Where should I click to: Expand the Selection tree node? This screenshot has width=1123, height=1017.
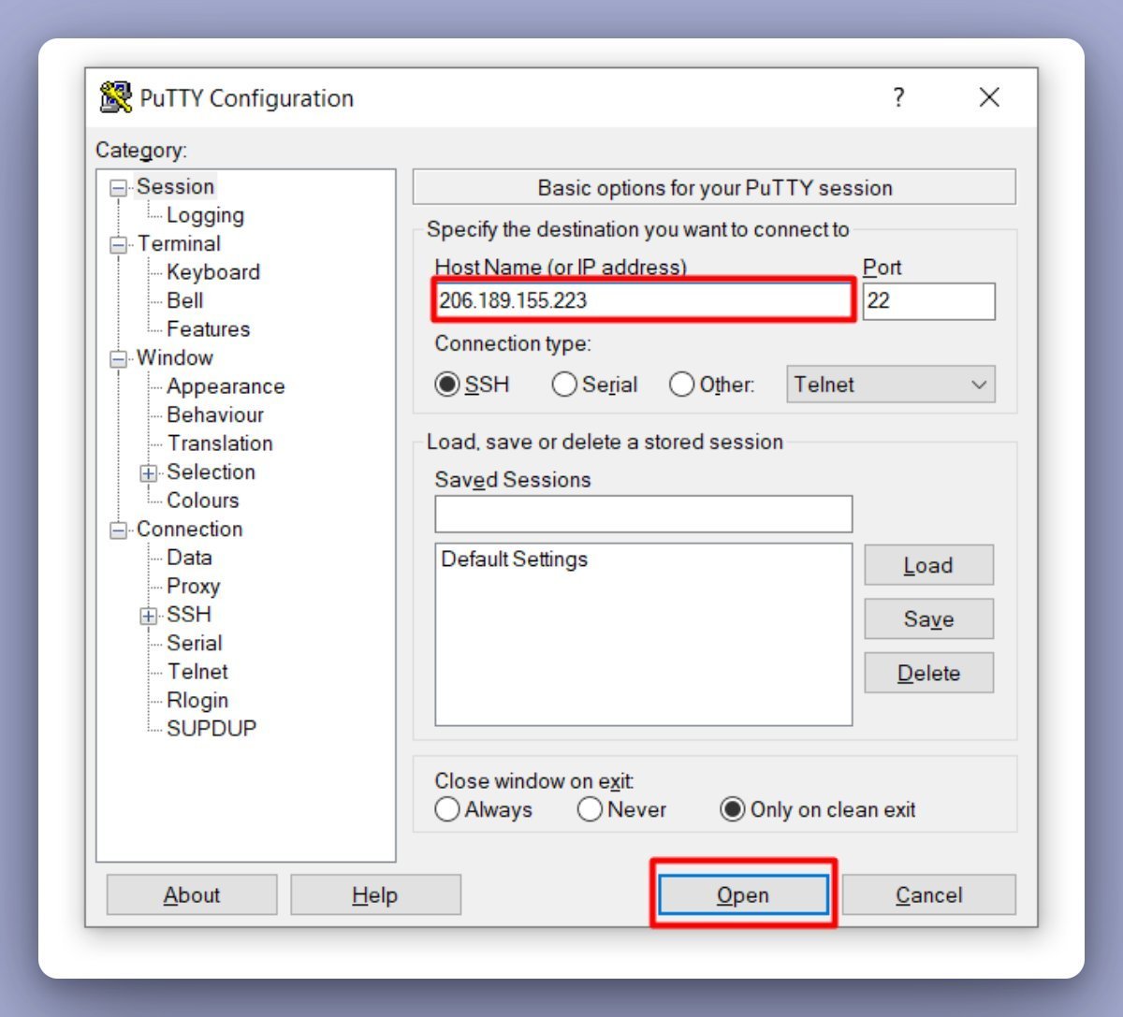tap(148, 473)
